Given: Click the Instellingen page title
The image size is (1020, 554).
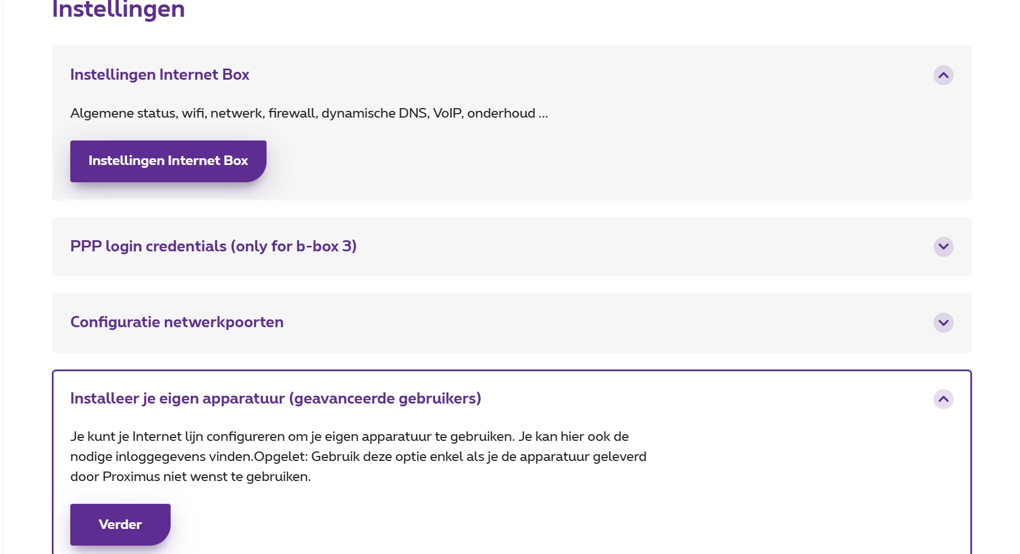Looking at the screenshot, I should point(118,9).
